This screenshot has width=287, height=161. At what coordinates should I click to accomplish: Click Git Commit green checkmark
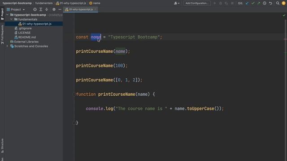click(253, 3)
